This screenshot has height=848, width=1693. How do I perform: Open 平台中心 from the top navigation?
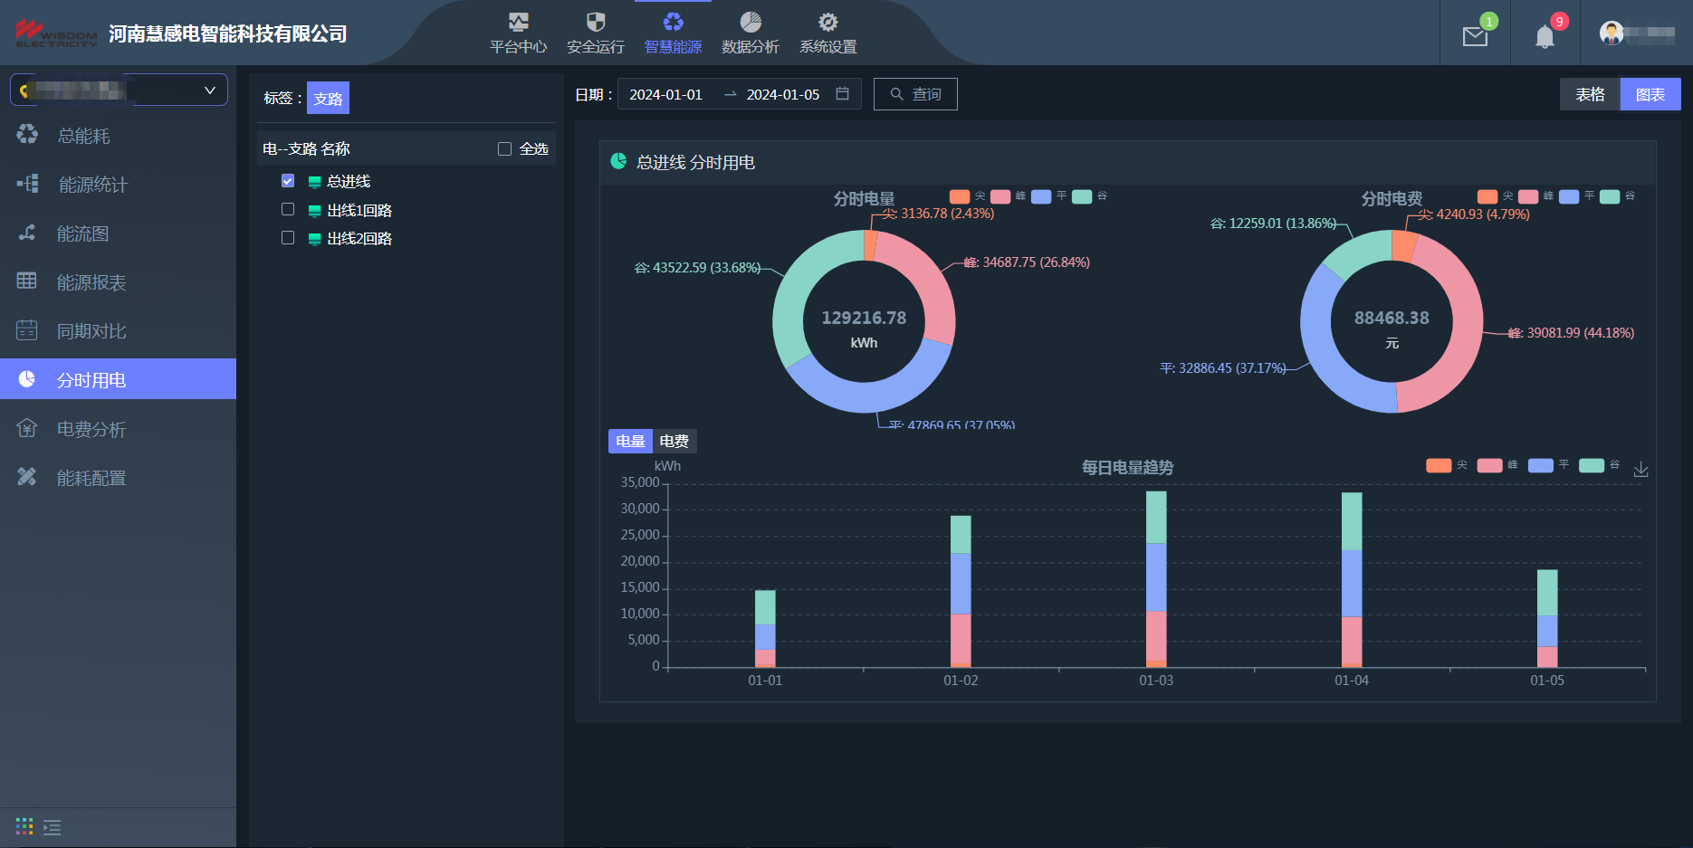pyautogui.click(x=518, y=33)
